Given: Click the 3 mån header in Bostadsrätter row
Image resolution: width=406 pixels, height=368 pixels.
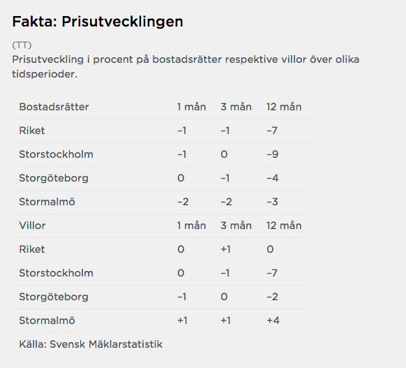Looking at the screenshot, I should tap(236, 107).
